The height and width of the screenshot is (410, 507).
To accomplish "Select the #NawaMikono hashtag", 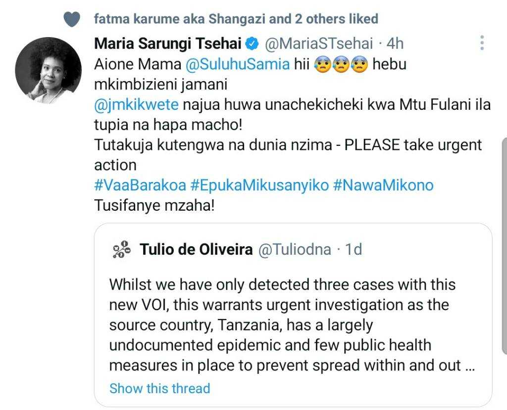I will (x=383, y=185).
